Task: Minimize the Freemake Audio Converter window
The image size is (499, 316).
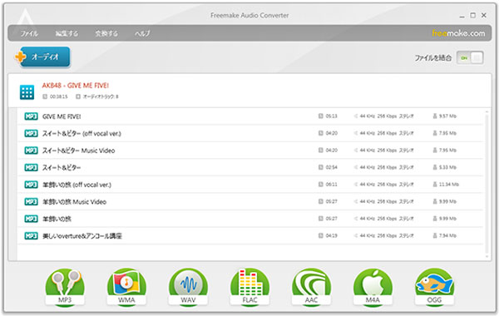Action: pyautogui.click(x=462, y=16)
